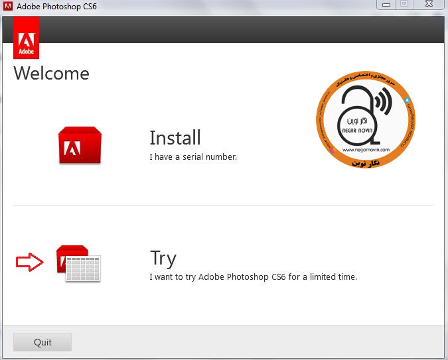This screenshot has height=360, width=448.
Task: Click the Quit button
Action: coord(42,342)
